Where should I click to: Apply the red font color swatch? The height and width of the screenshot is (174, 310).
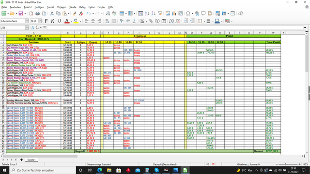pyautogui.click(x=67, y=21)
